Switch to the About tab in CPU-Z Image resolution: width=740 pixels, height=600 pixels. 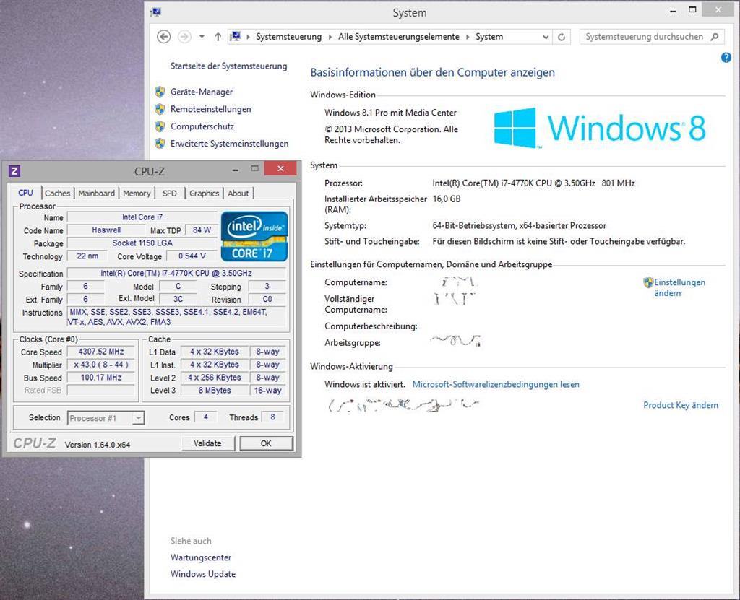click(x=238, y=194)
